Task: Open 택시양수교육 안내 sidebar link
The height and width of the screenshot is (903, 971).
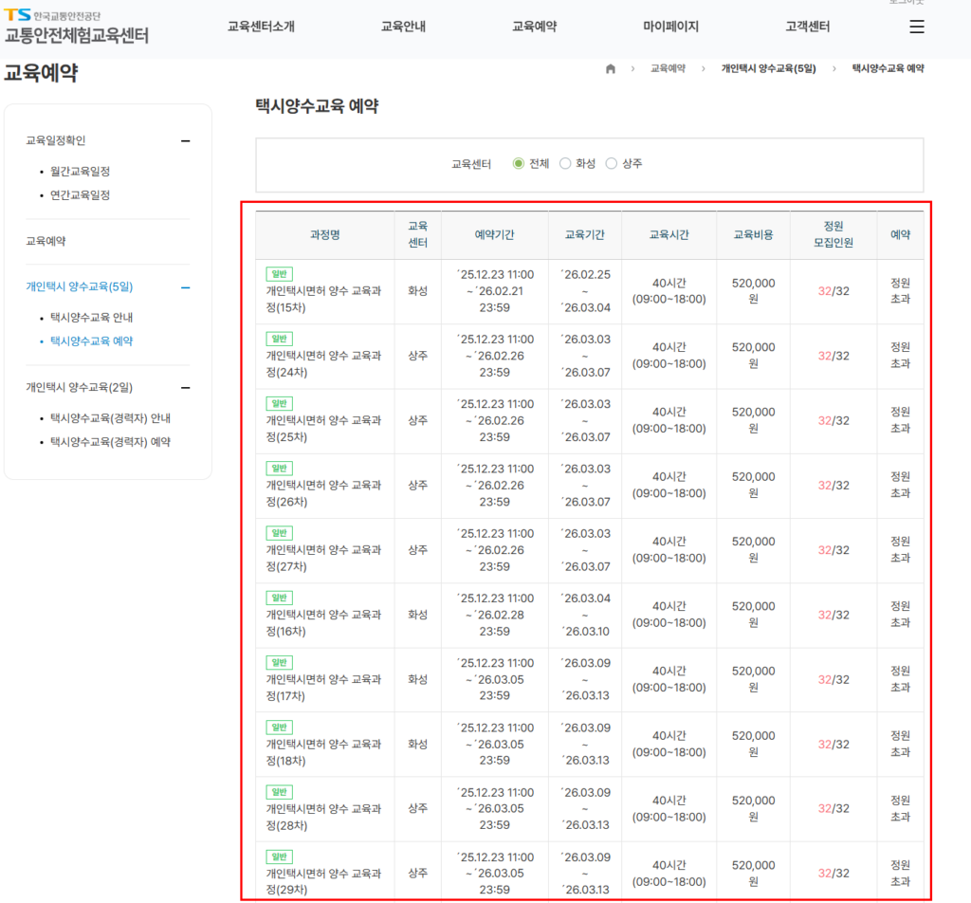Action: click(91, 318)
